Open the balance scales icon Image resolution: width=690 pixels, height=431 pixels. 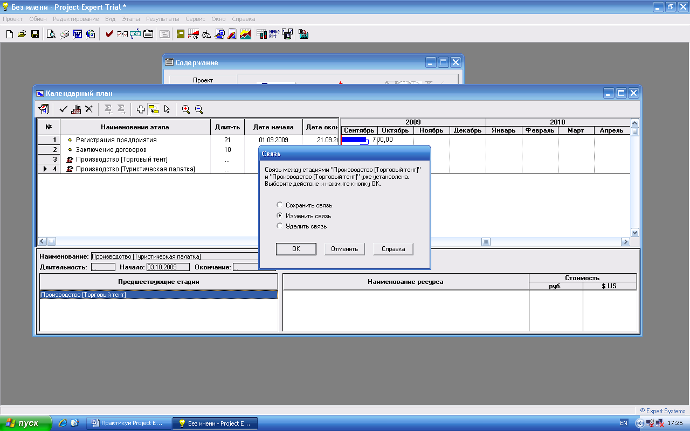tap(206, 34)
